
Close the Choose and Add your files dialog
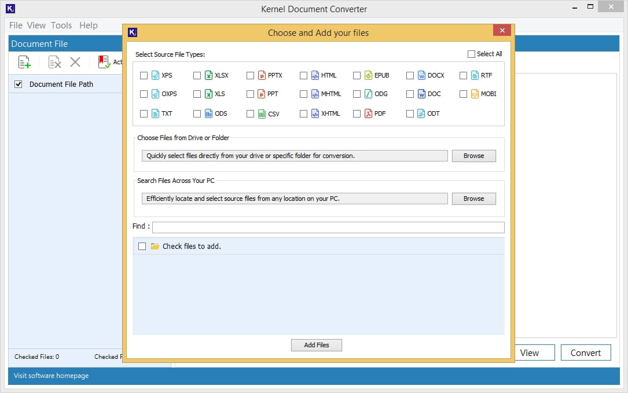pyautogui.click(x=502, y=31)
